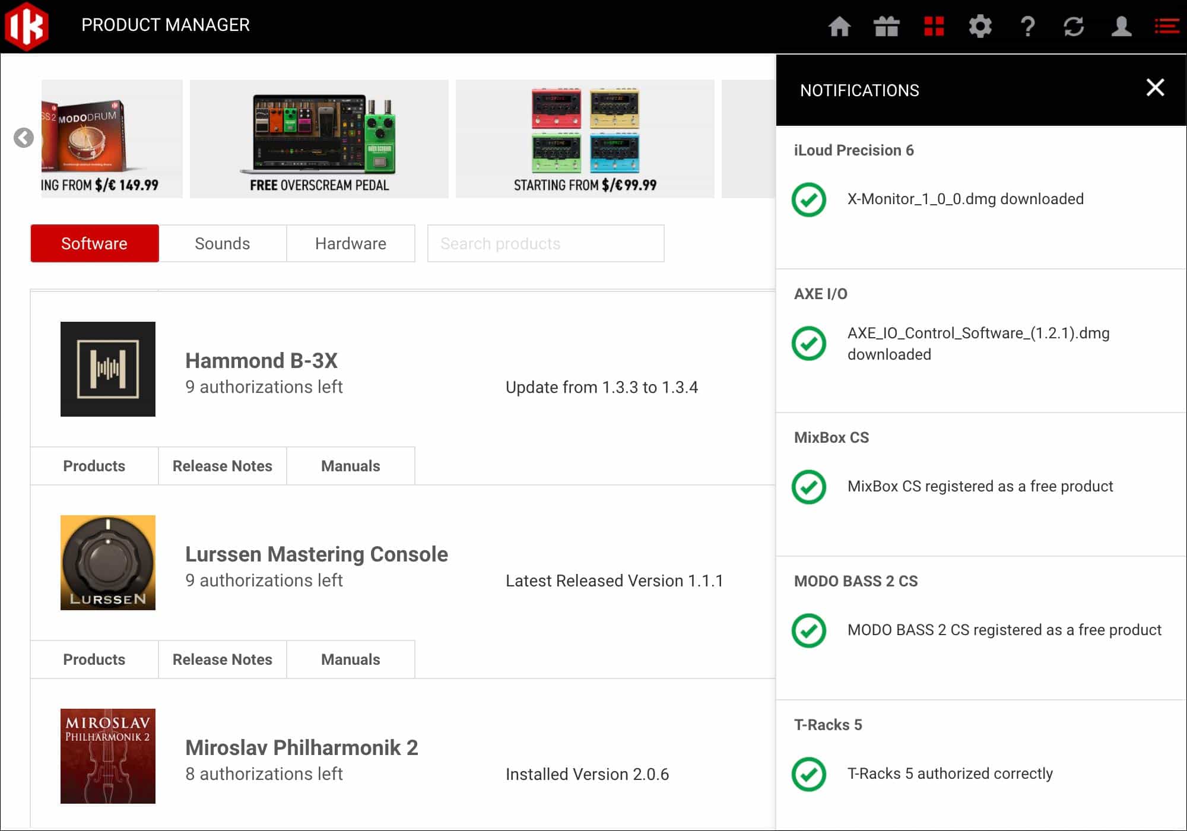The height and width of the screenshot is (831, 1187).
Task: Open the settings gear icon
Action: tap(979, 26)
